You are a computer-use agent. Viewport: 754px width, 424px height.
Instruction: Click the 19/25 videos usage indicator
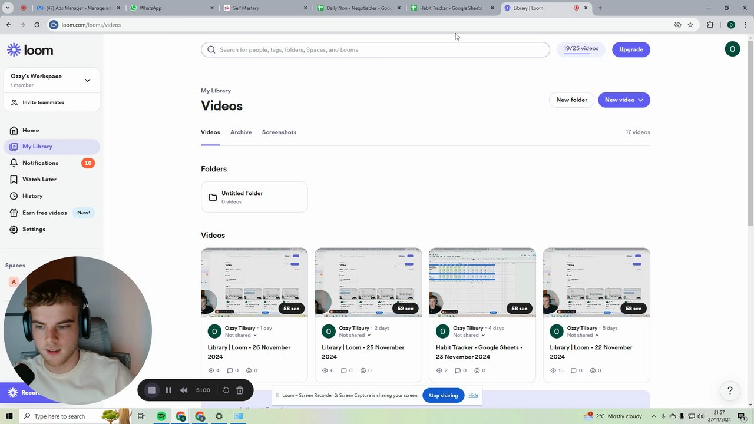pos(581,49)
